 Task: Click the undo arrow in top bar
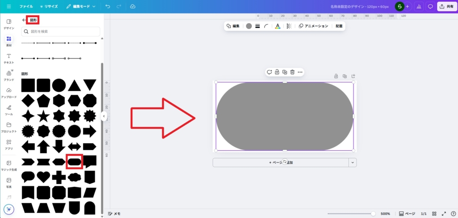108,7
